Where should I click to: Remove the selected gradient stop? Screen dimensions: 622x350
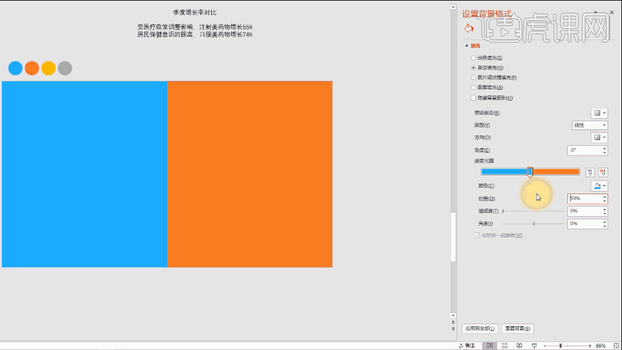coord(603,172)
